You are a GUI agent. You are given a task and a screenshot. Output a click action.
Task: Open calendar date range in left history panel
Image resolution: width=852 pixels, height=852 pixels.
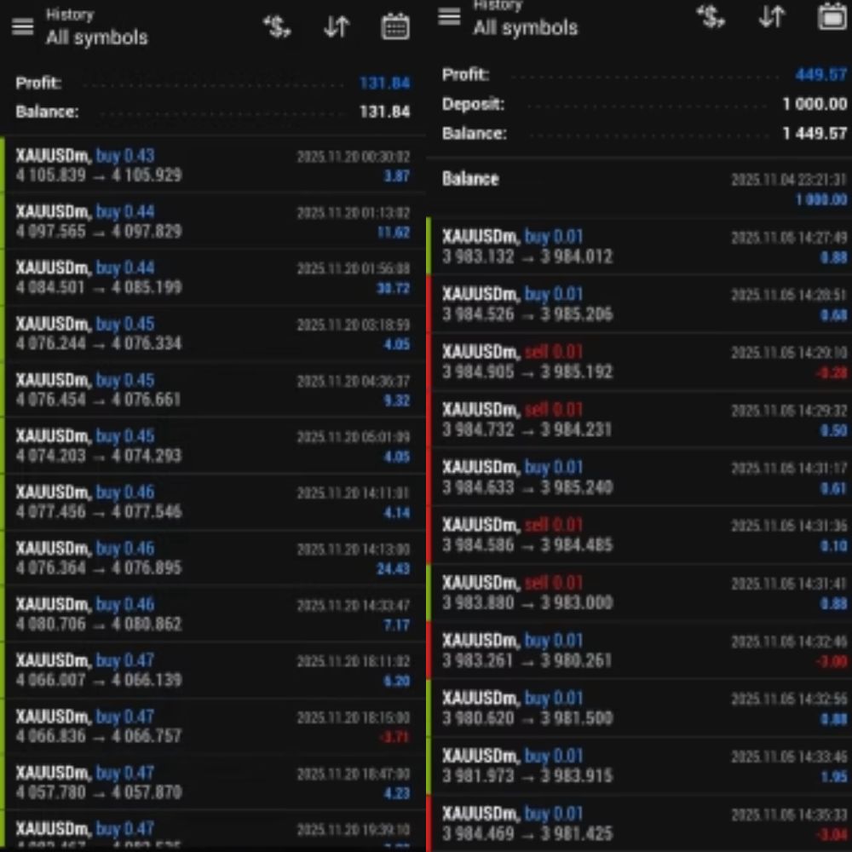click(x=394, y=27)
